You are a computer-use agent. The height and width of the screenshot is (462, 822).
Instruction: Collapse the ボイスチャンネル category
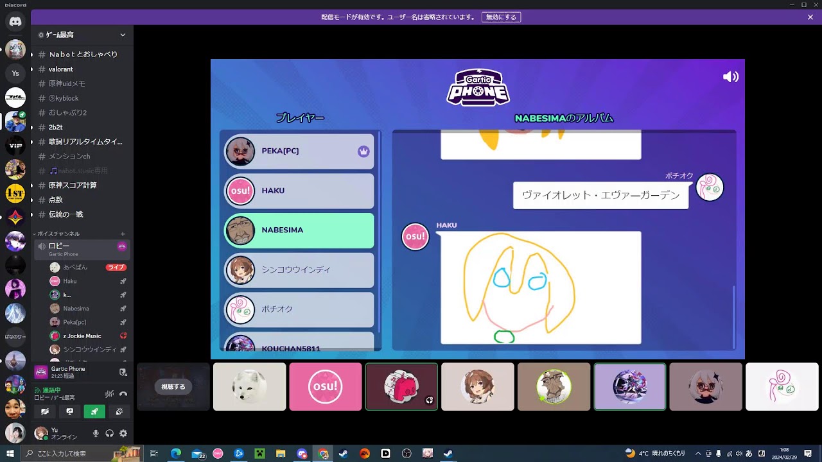[x=57, y=234]
